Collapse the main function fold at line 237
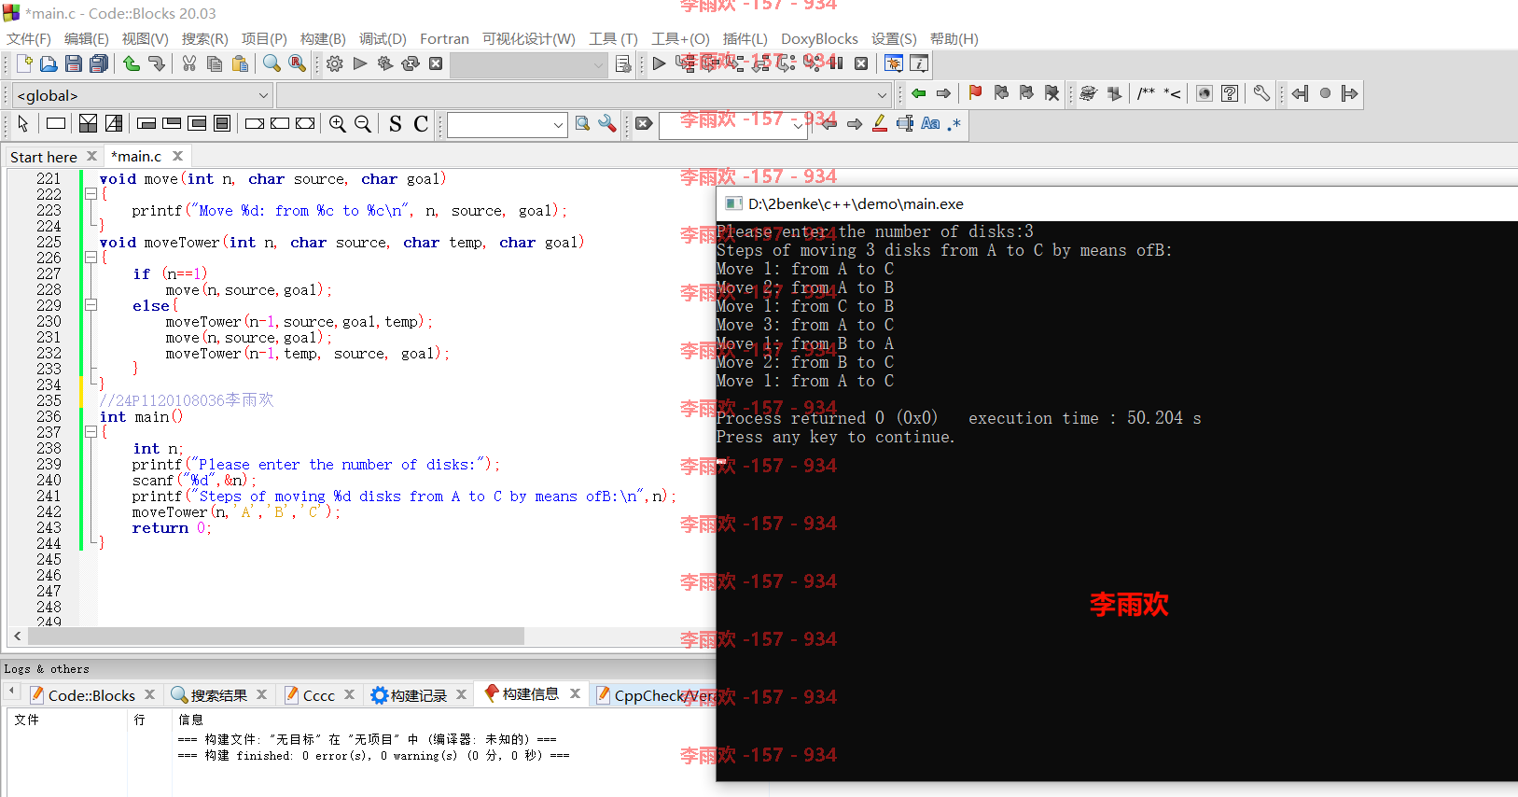Screen dimensions: 1518x797 [91, 432]
